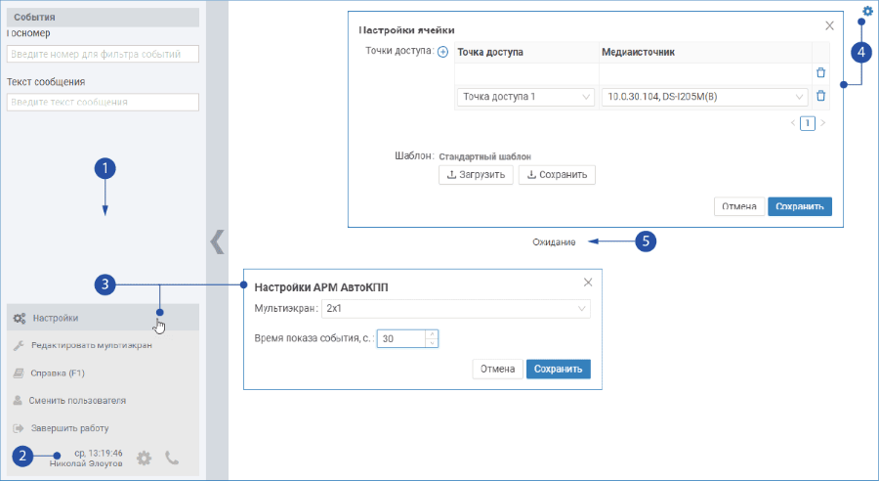Click Отмена in Настройки ячейки dialog
This screenshot has width=879, height=481.
click(739, 206)
